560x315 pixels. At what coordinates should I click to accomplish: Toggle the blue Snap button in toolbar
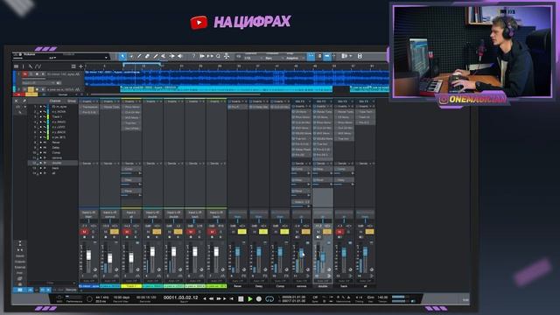[311, 56]
